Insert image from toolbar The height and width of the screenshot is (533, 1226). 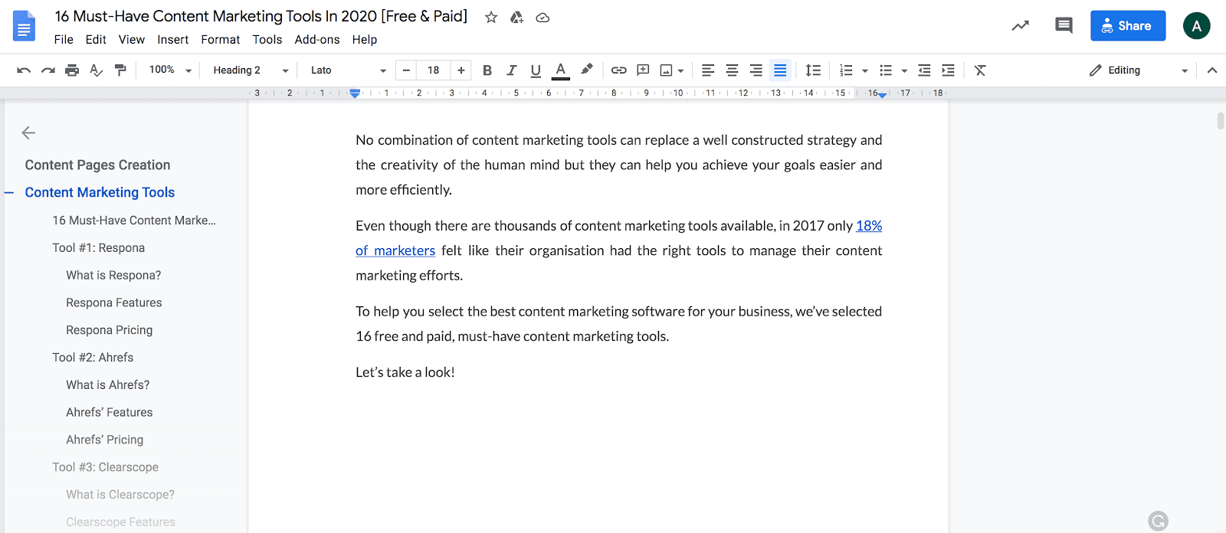pyautogui.click(x=667, y=70)
